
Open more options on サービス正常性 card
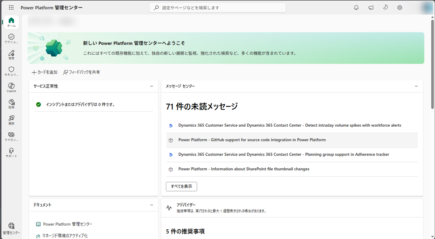pos(152,86)
